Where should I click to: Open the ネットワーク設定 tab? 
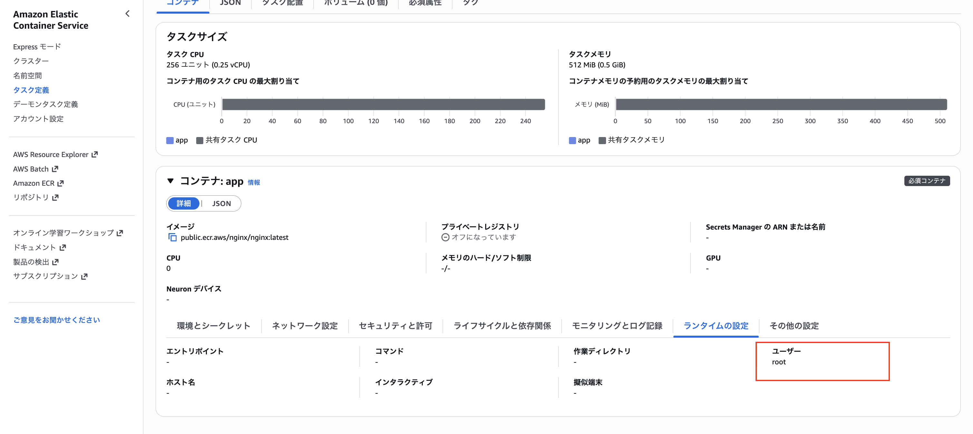(305, 326)
